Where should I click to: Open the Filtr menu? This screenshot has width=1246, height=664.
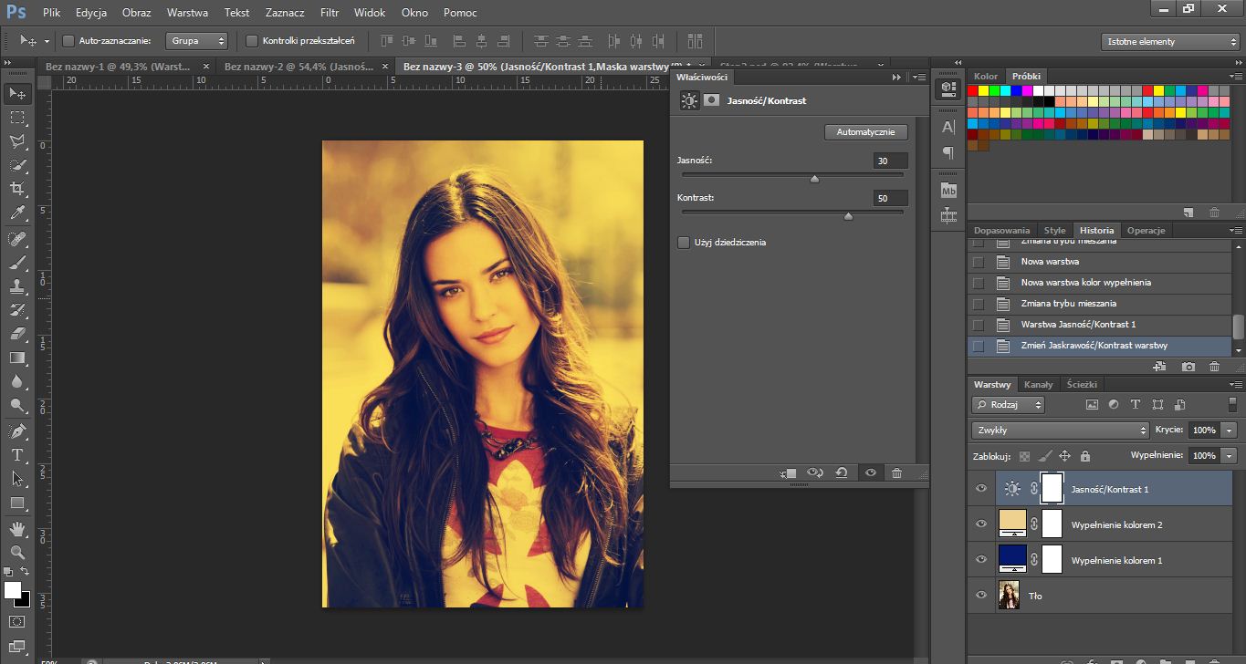(330, 13)
